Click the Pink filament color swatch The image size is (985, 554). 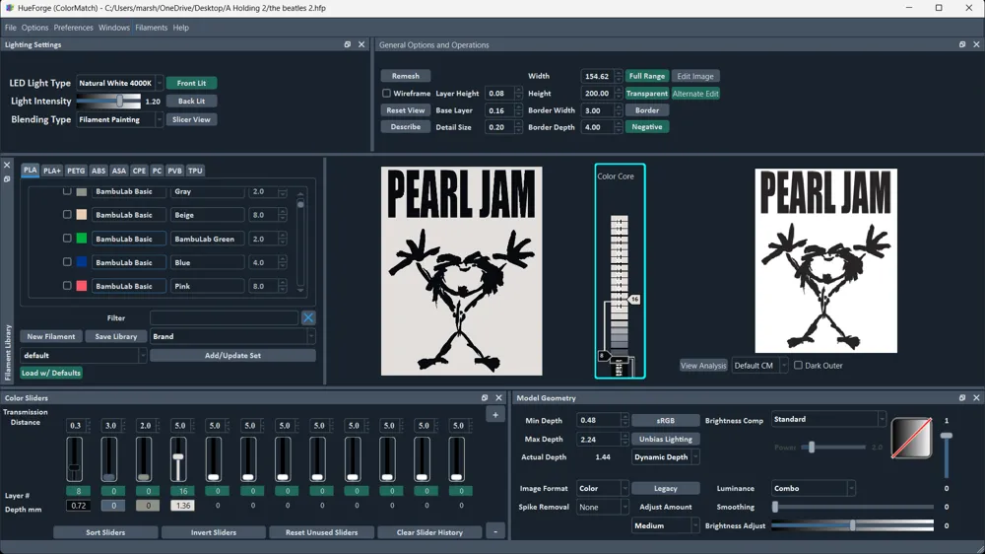(x=82, y=286)
